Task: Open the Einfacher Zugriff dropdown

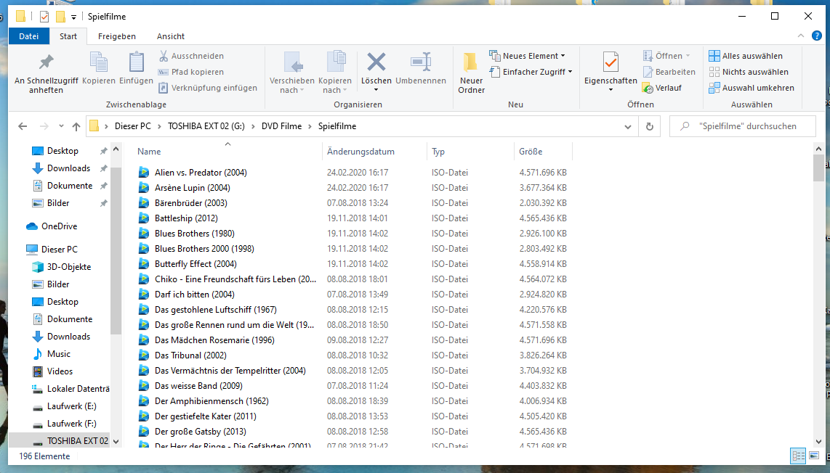Action: [x=531, y=72]
